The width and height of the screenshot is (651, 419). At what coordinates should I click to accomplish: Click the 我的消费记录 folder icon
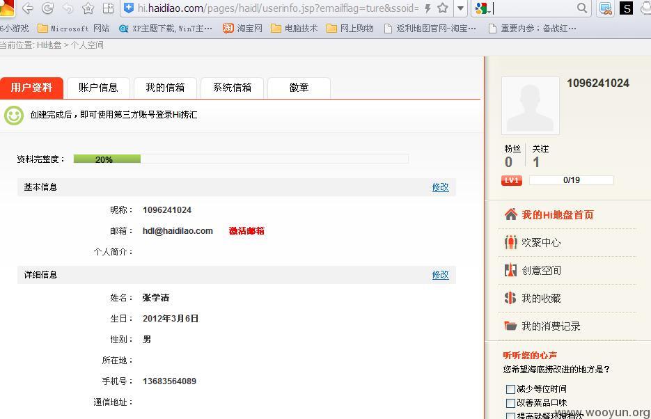pos(510,326)
